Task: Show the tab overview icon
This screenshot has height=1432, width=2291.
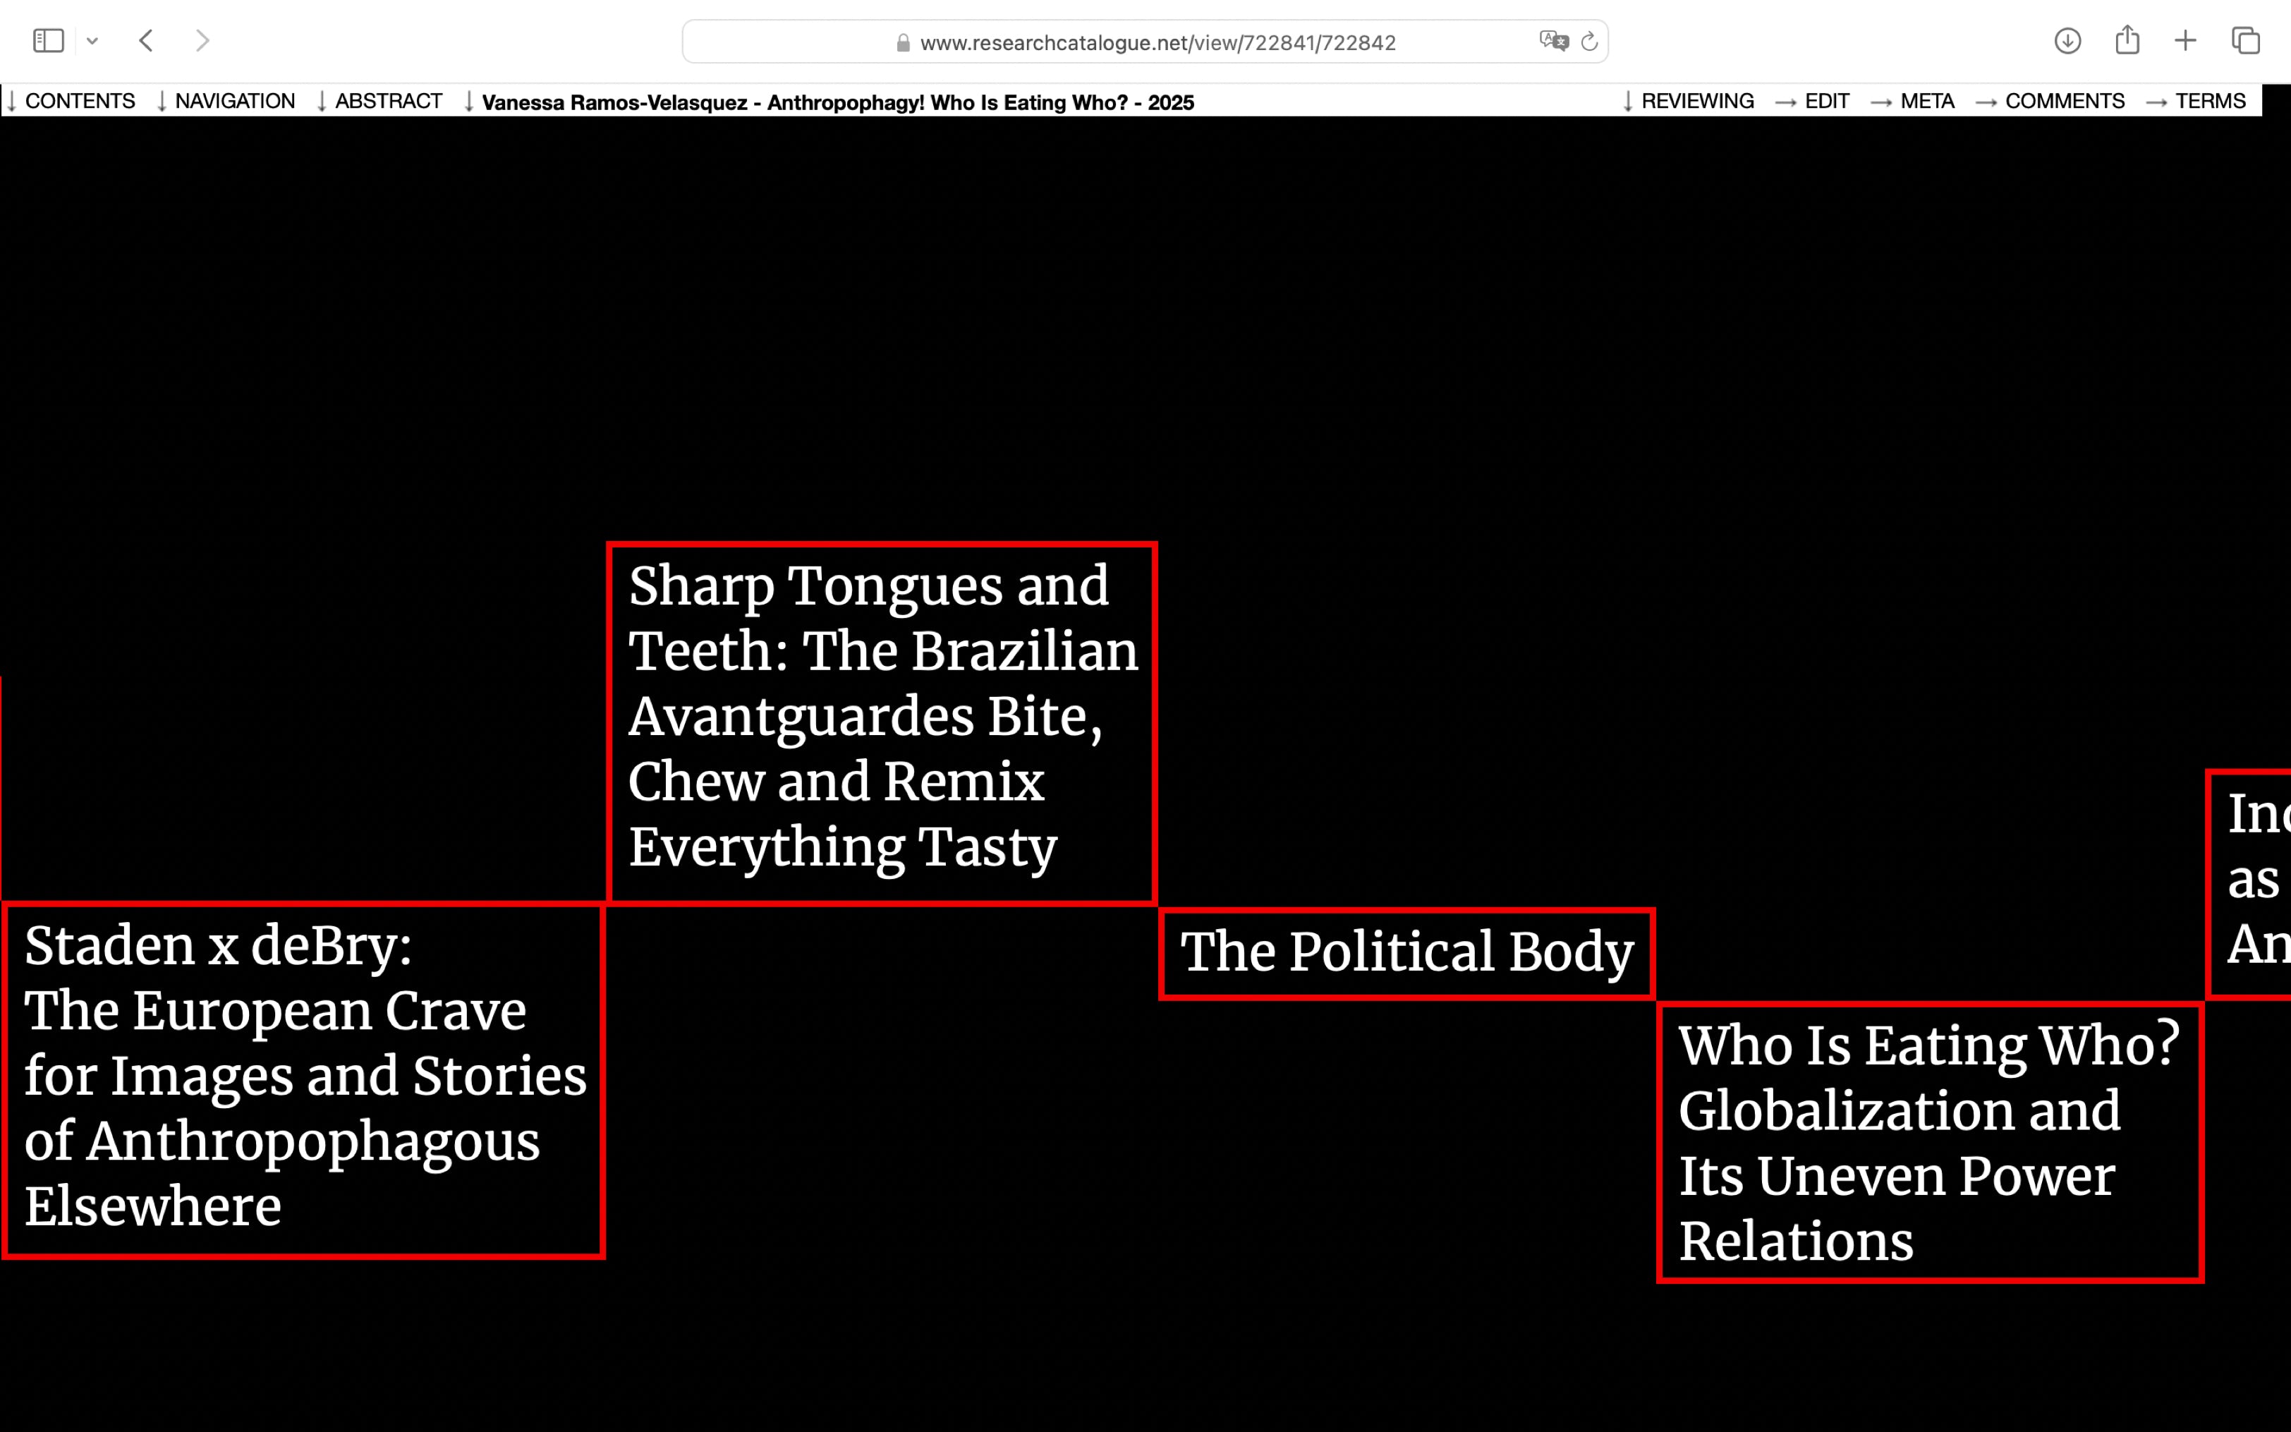Action: pyautogui.click(x=2246, y=41)
